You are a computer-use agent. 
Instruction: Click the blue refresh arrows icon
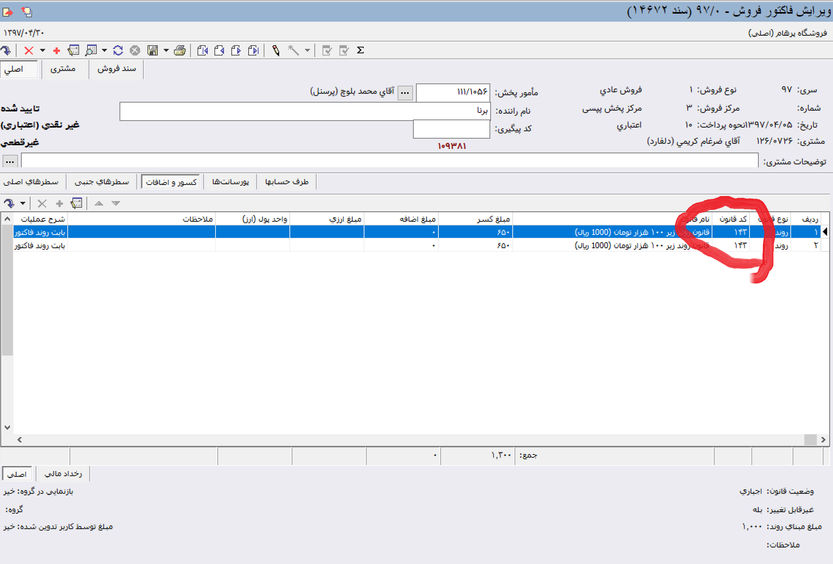[118, 50]
